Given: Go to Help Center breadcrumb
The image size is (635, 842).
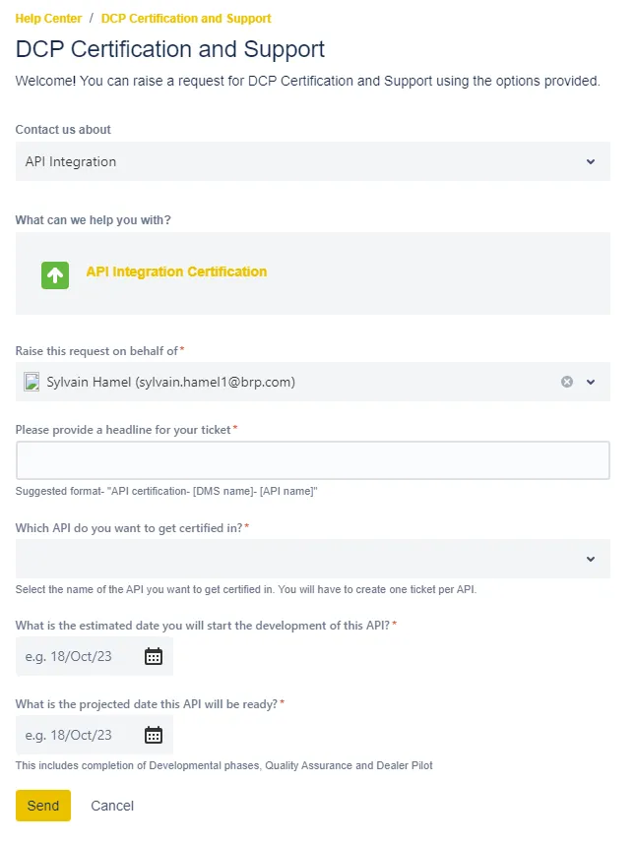Looking at the screenshot, I should [x=48, y=19].
